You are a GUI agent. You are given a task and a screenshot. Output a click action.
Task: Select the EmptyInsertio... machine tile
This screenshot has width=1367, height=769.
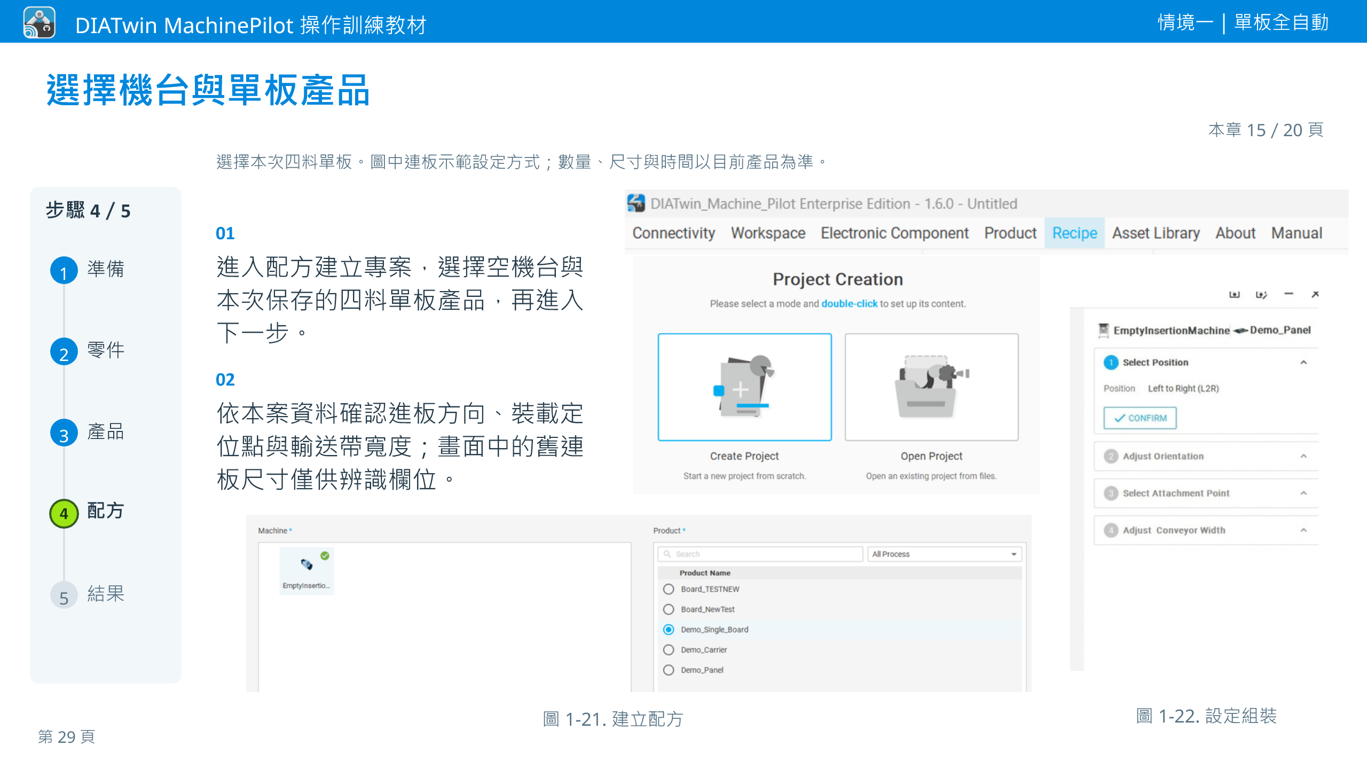pos(307,570)
